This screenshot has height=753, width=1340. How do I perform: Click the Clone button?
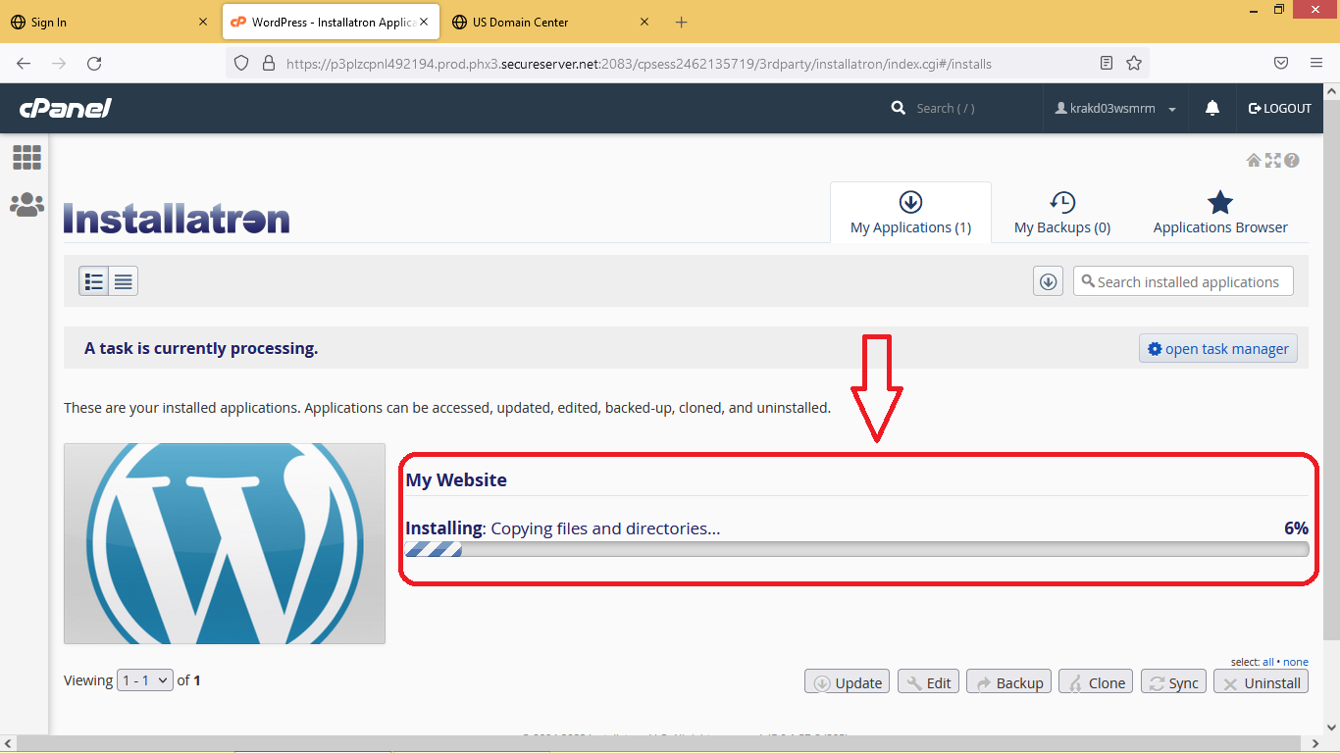coord(1096,682)
